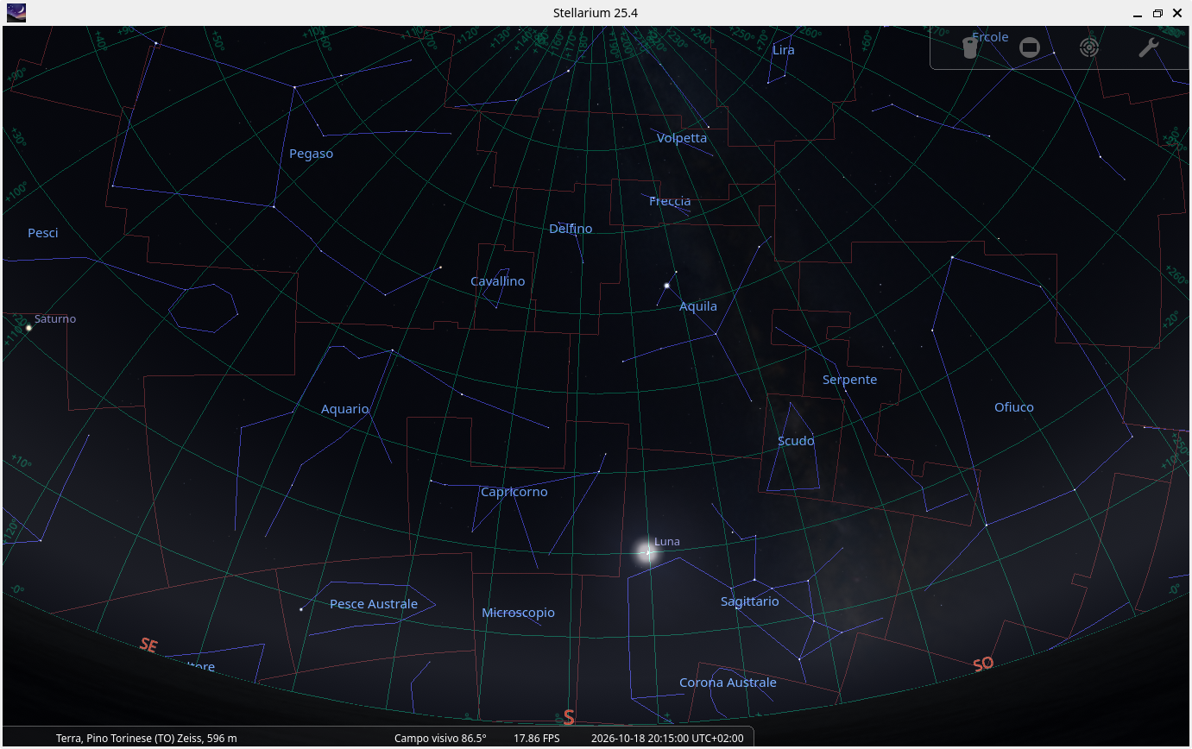Enable the Telrad finder icon

coord(1089,47)
